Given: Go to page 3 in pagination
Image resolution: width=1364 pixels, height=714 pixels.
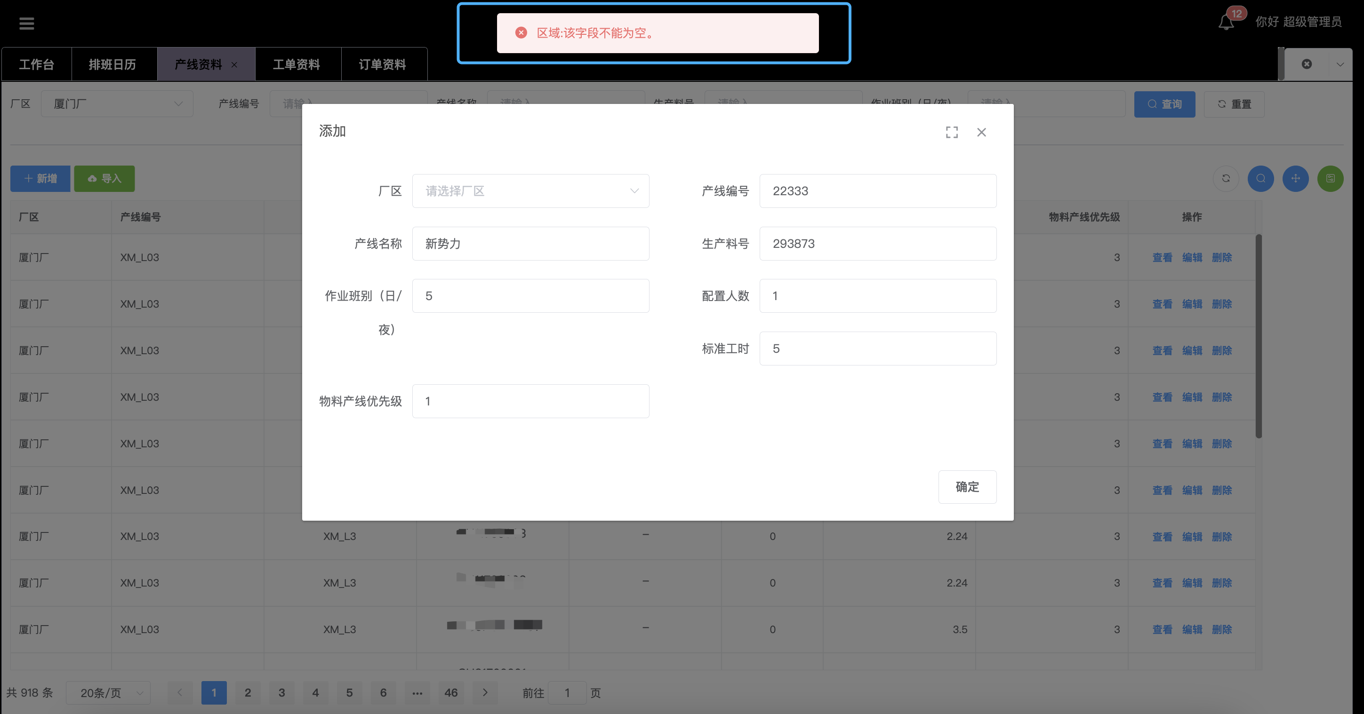Looking at the screenshot, I should tap(281, 693).
